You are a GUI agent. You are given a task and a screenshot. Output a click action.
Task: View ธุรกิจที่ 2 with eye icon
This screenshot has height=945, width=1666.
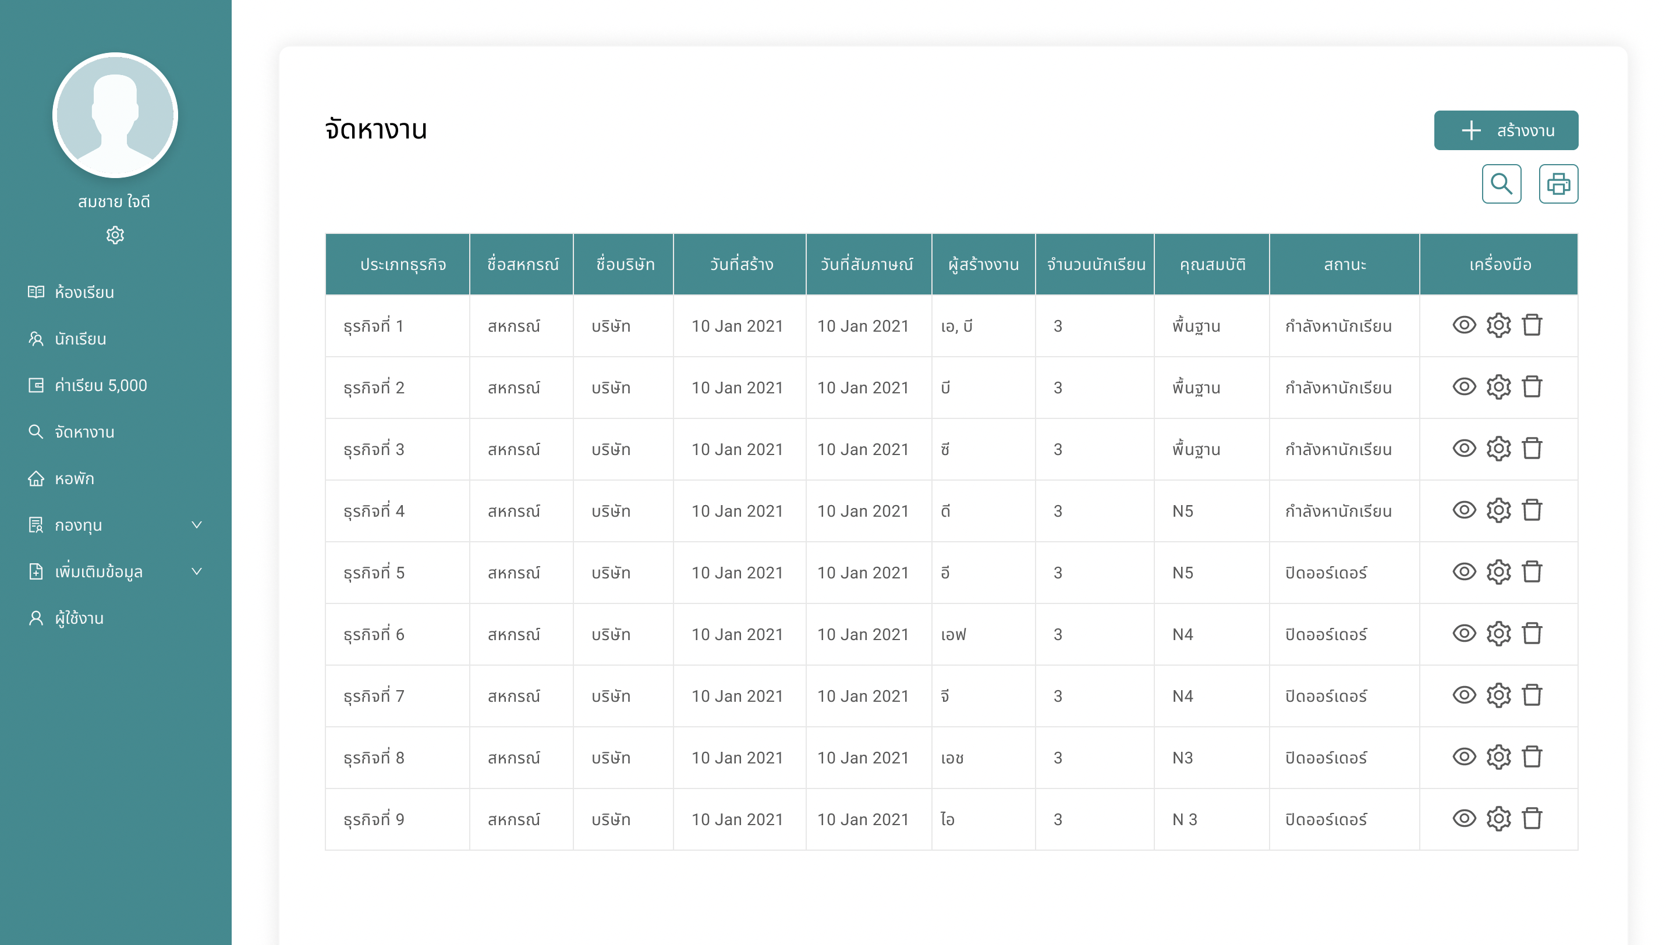coord(1464,387)
